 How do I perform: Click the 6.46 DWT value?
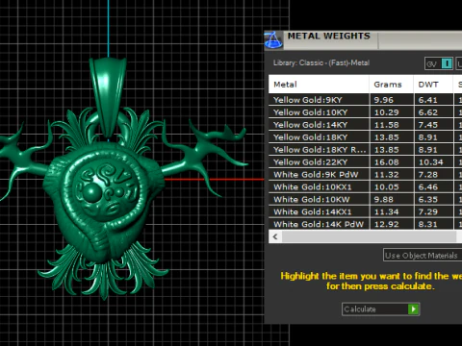[427, 187]
